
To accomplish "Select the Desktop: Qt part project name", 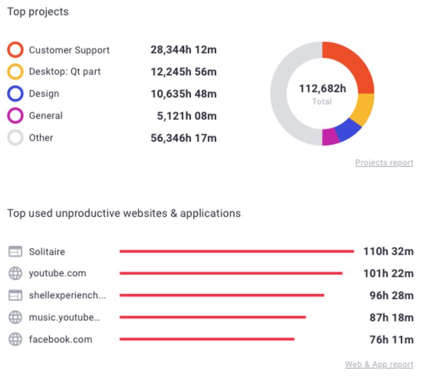I will click(x=65, y=72).
